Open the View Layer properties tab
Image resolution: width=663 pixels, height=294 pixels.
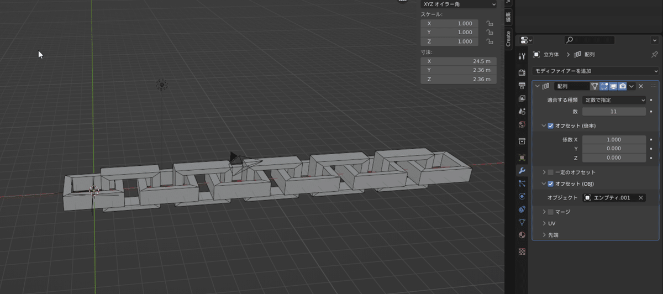pos(522,98)
